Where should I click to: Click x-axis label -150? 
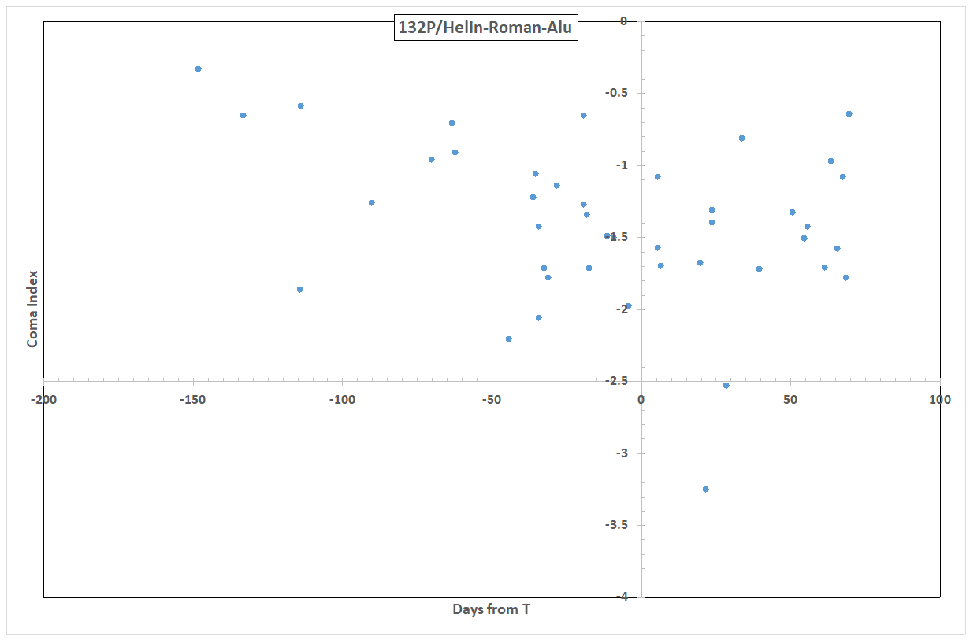coord(193,400)
